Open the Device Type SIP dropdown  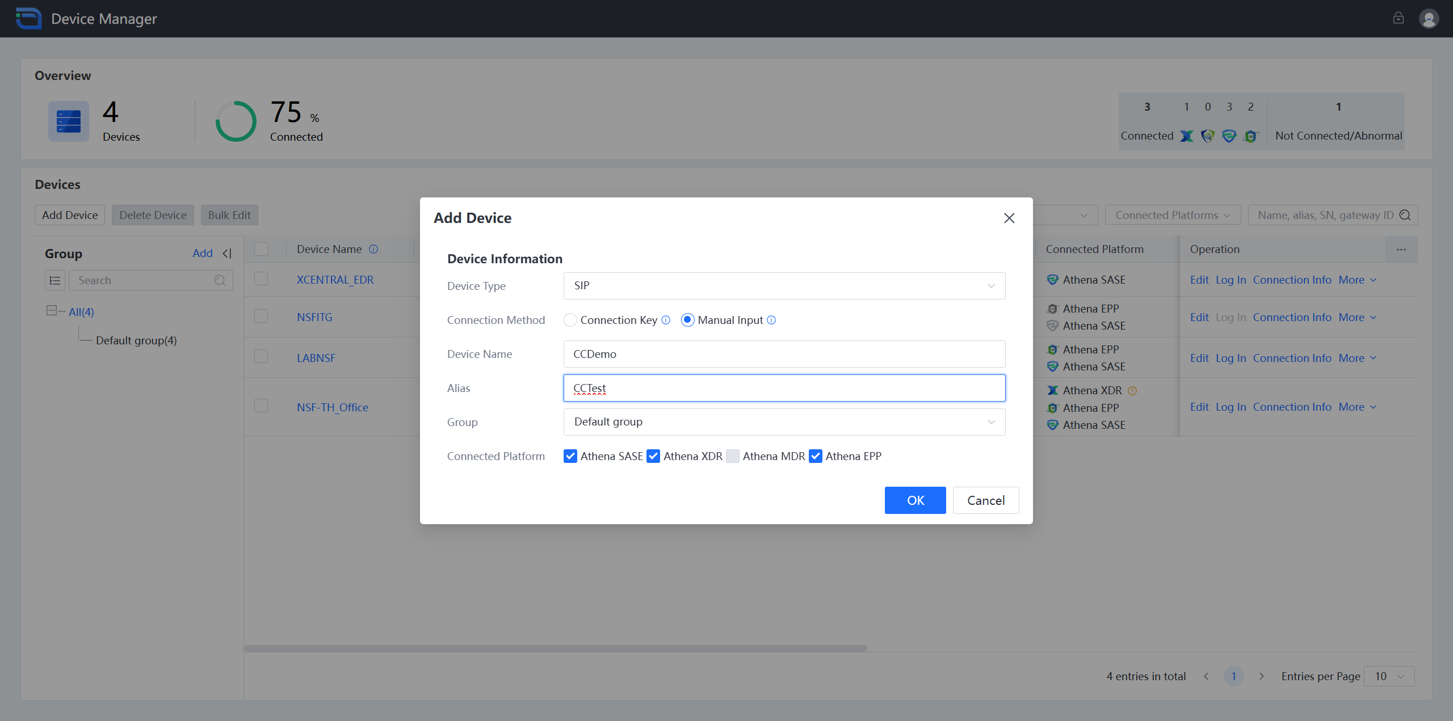(x=784, y=286)
